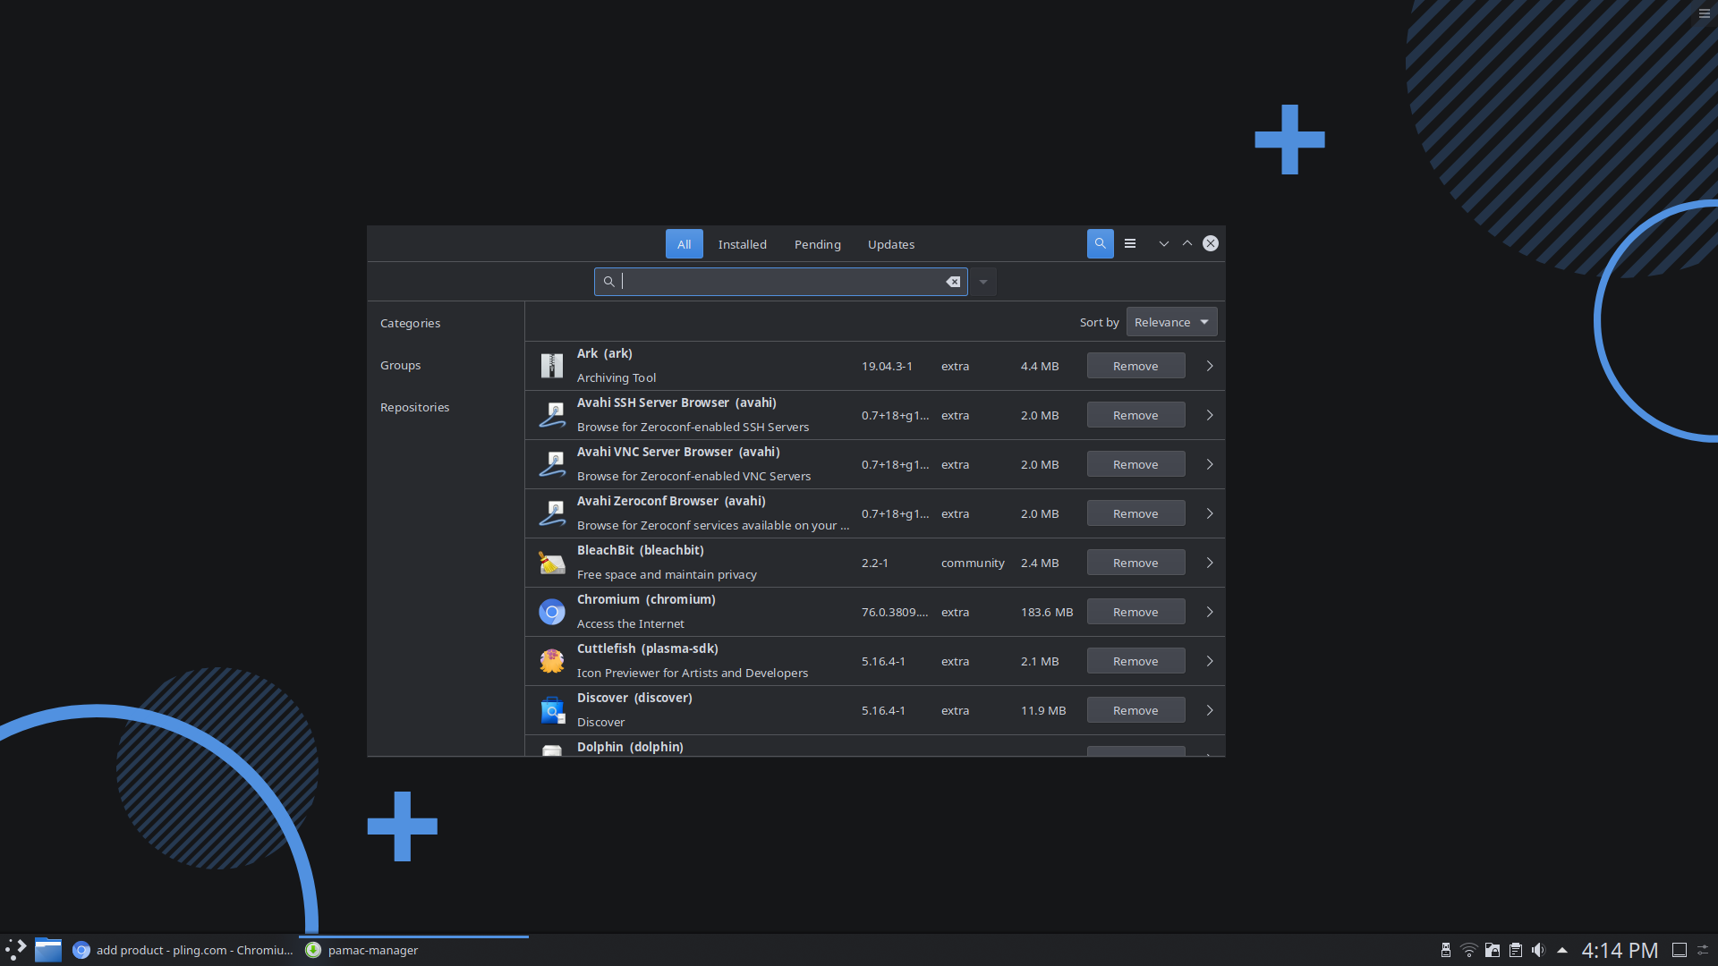Remove Avahi SSH Server Browser package
The image size is (1718, 966).
pos(1135,415)
